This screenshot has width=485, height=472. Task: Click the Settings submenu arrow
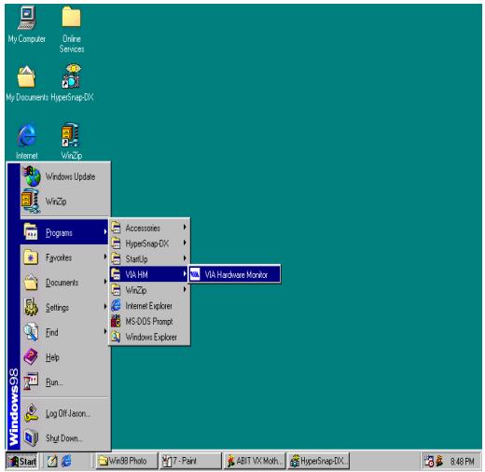tap(105, 307)
